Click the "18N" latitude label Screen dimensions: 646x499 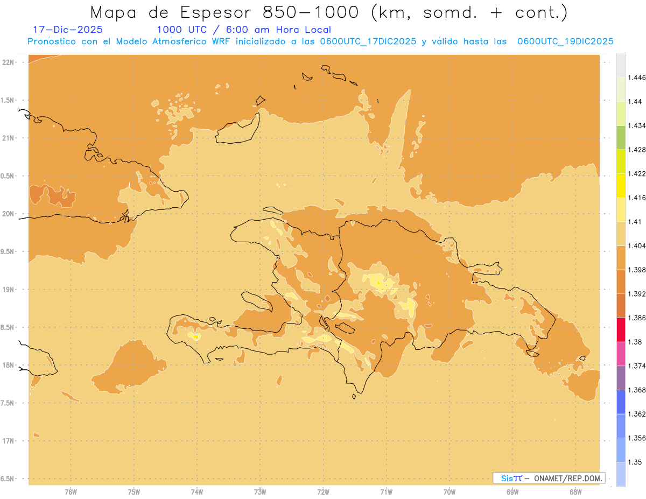8,365
